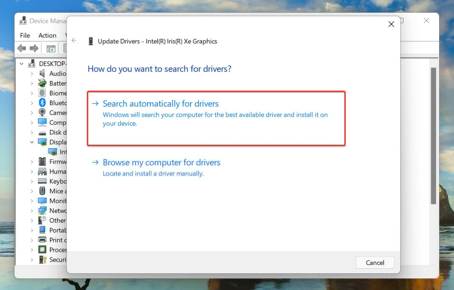Click the Device Manager title bar icon
454x290 pixels.
tap(24, 21)
